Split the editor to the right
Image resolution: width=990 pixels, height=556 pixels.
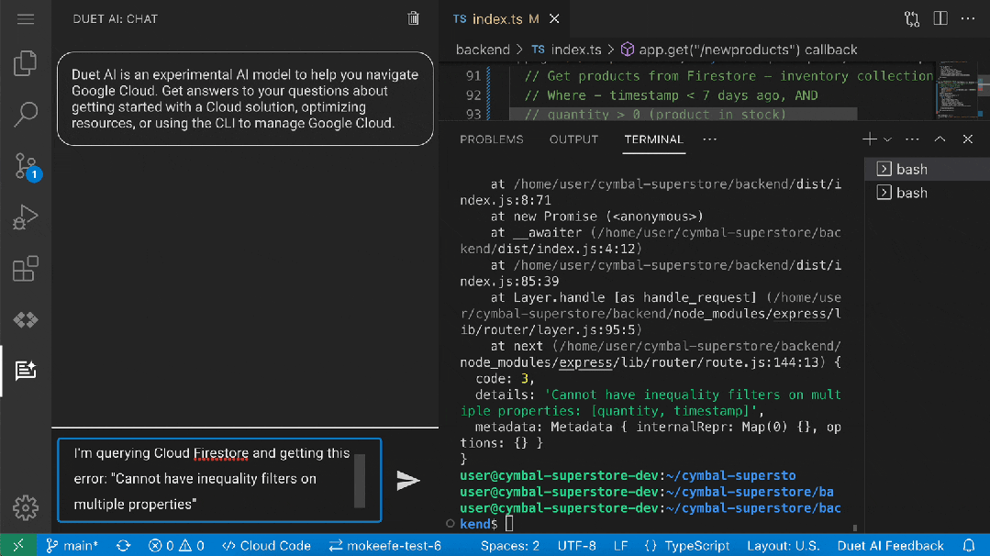coord(940,18)
